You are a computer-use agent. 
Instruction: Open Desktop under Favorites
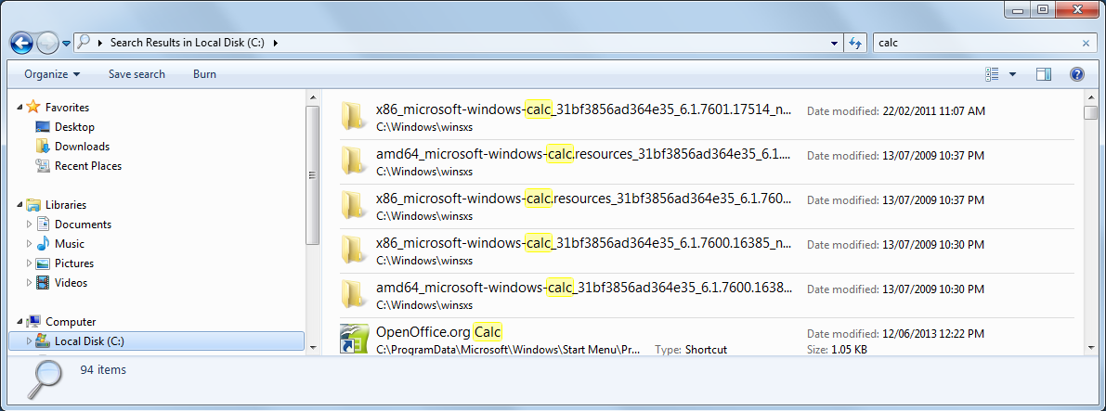click(x=74, y=127)
